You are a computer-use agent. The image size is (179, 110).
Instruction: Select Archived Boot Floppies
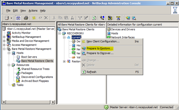(x=35, y=81)
